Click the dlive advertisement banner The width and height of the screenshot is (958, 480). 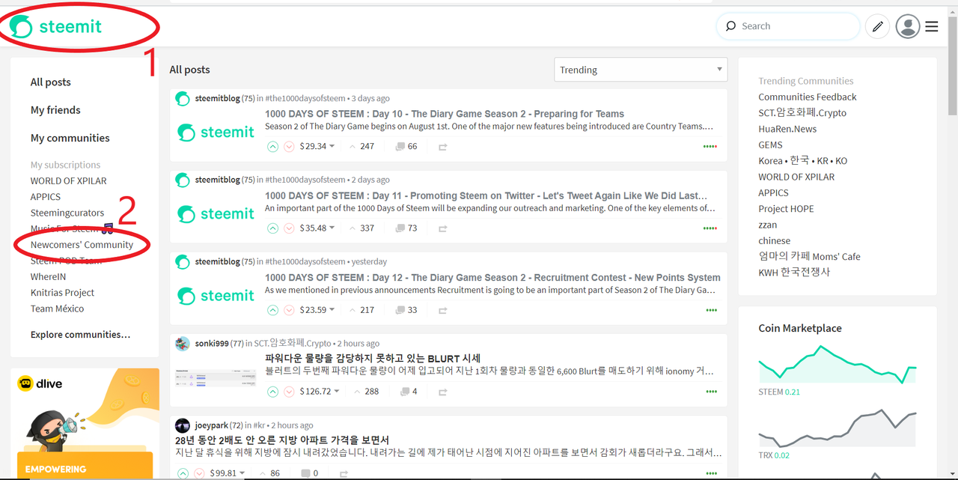pos(85,423)
